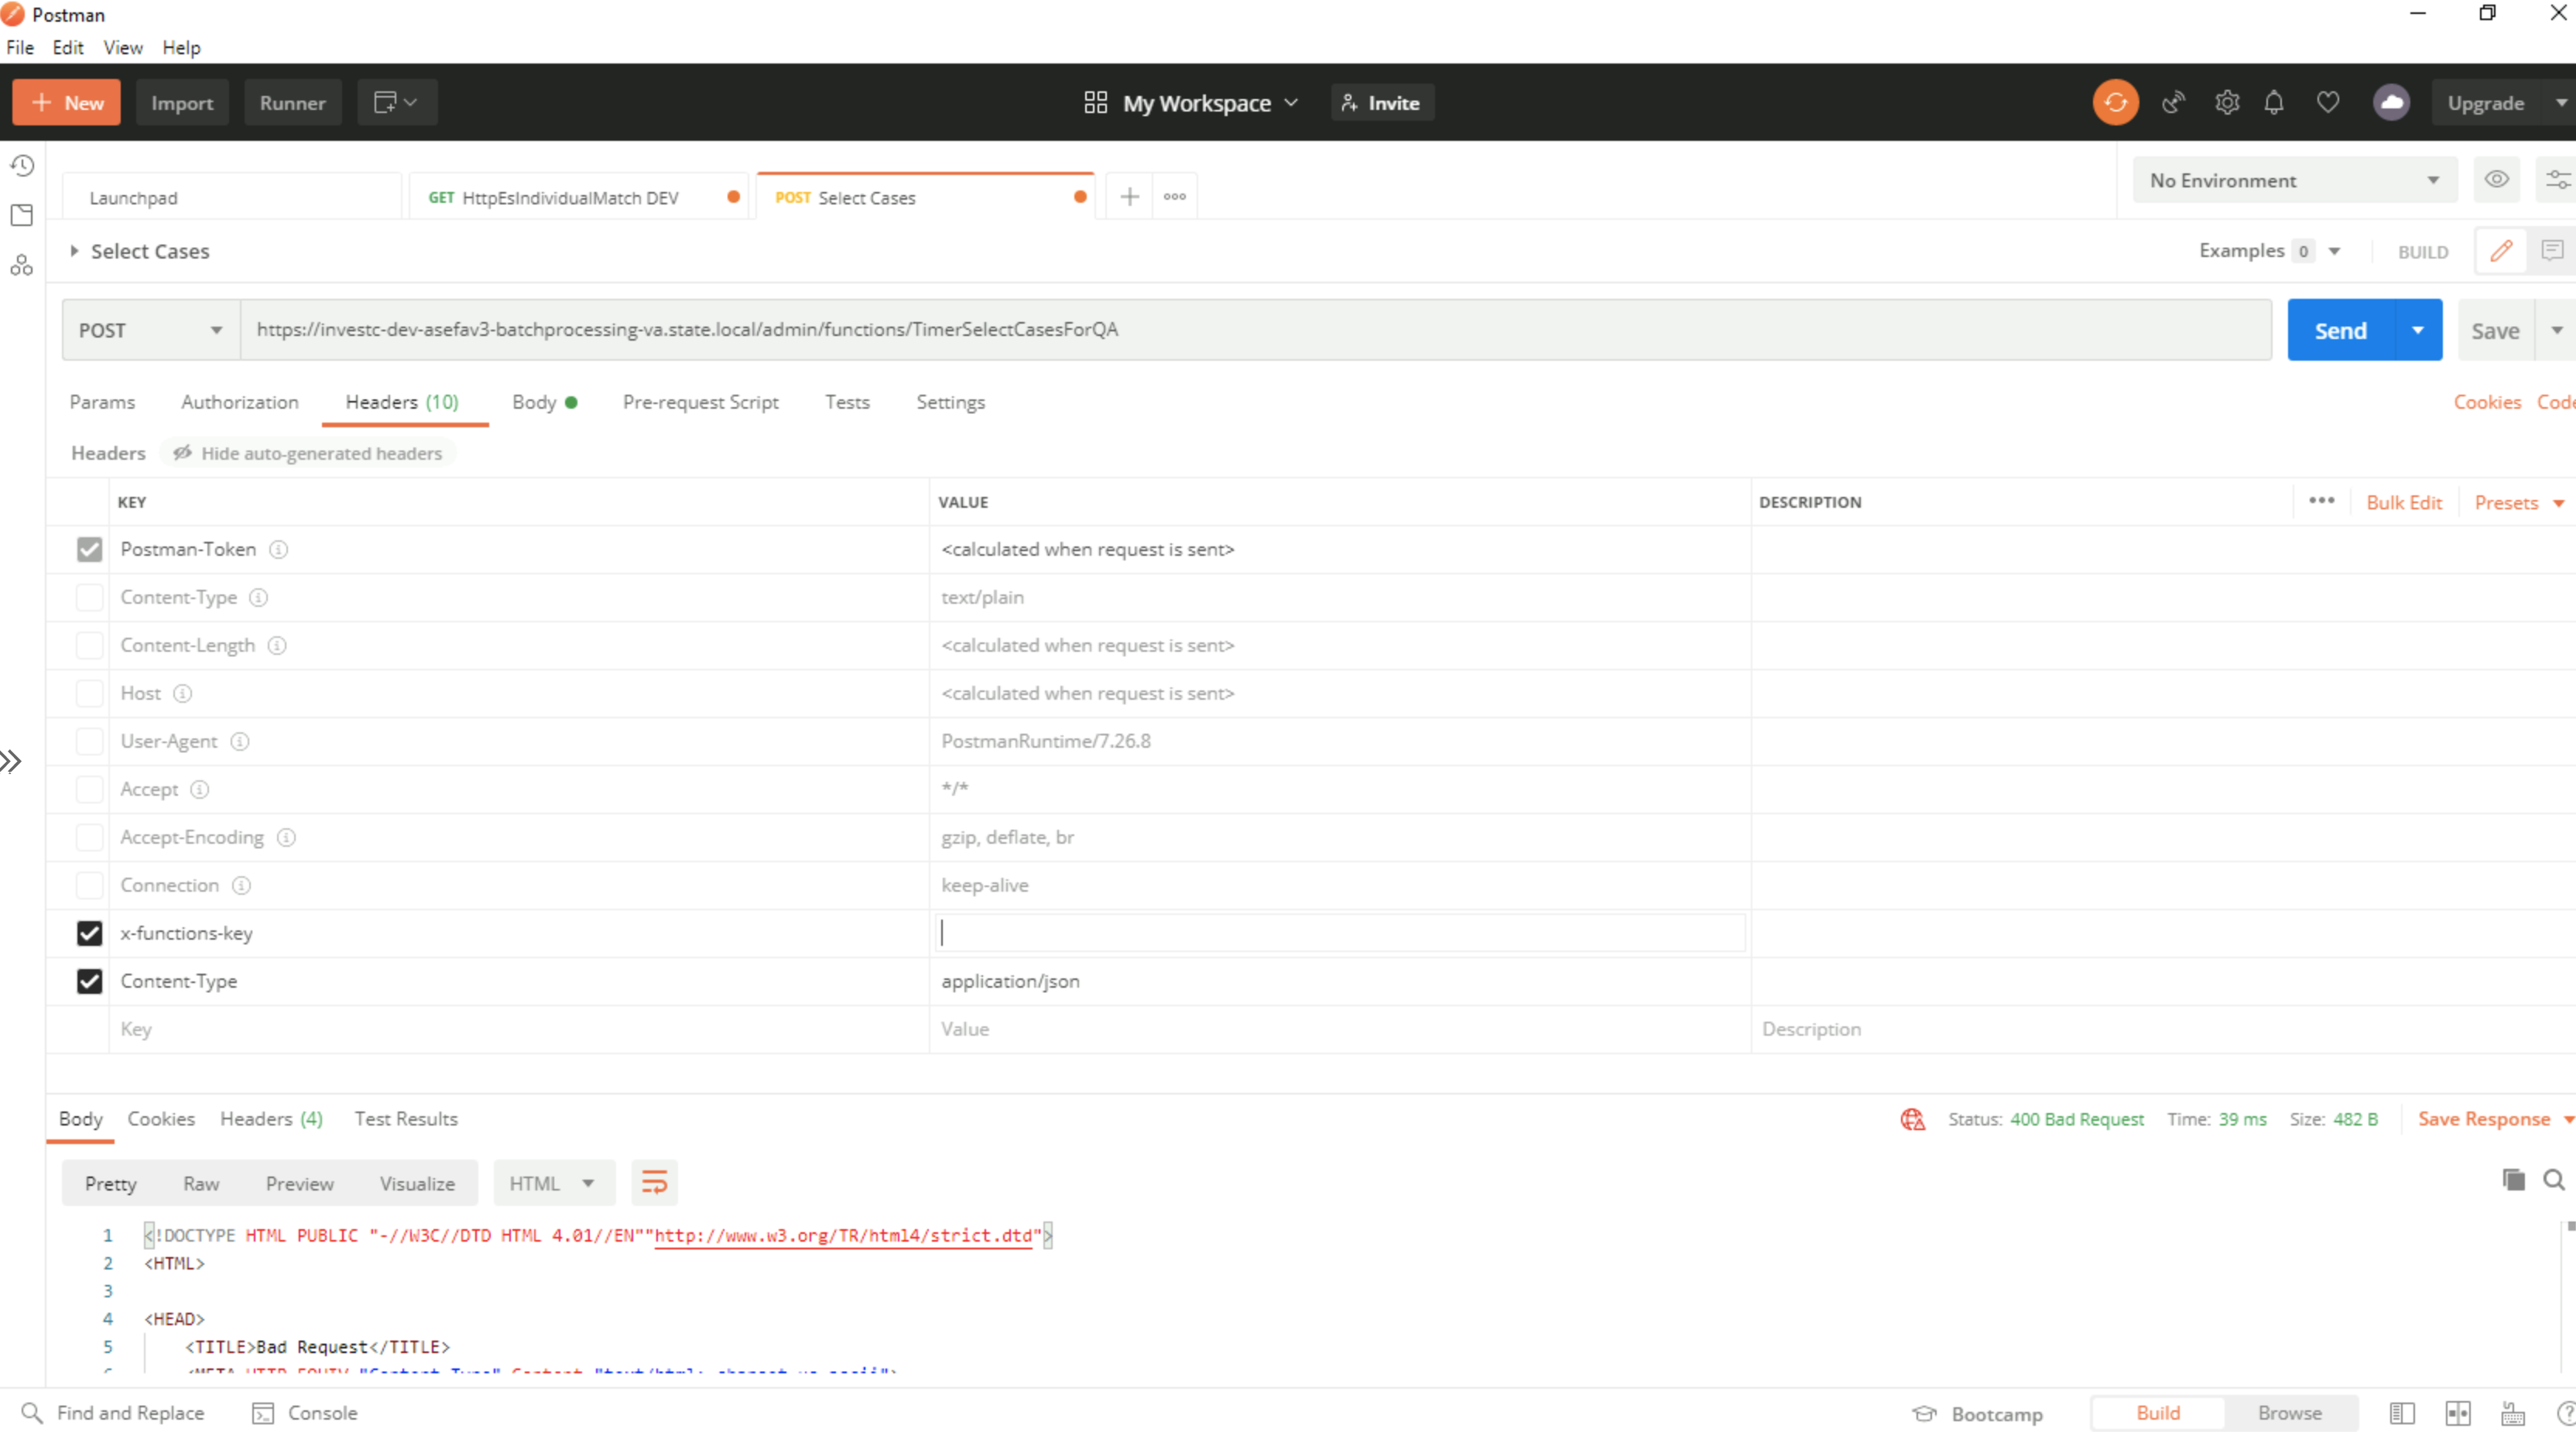Open notifications bell icon
The width and height of the screenshot is (2576, 1432).
2273,102
